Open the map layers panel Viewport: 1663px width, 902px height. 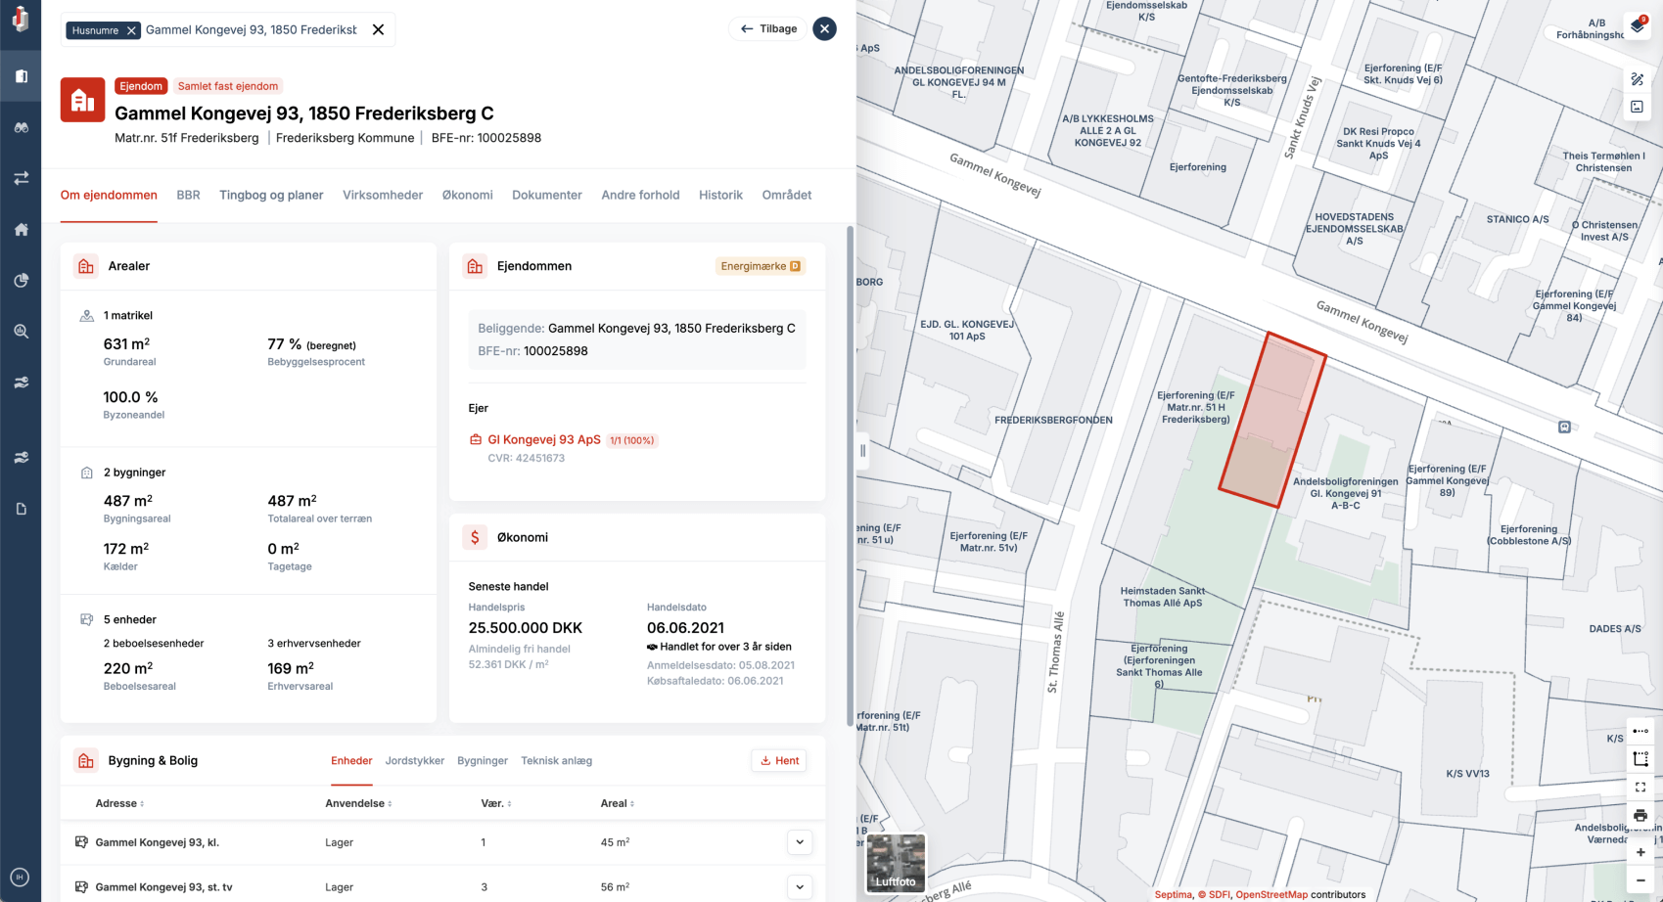pyautogui.click(x=1638, y=25)
